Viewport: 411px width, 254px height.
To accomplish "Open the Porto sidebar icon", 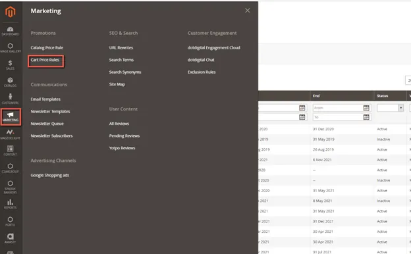I will click(11, 221).
